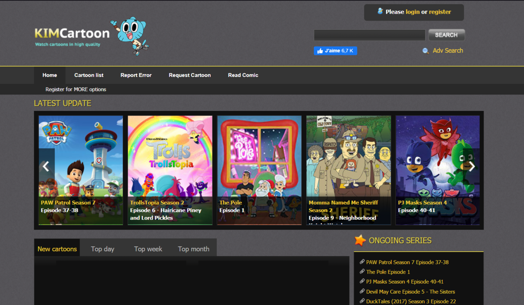
Task: Click the KIMCartoon site logo
Action: point(72,34)
